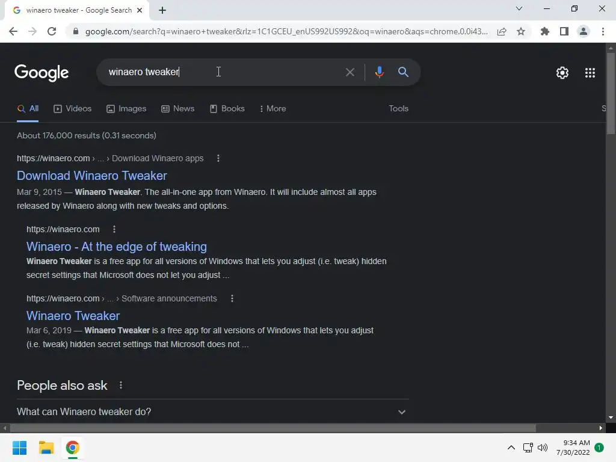Open the Download Winaero Tweaker result
Viewport: 616px width, 462px height.
(x=92, y=176)
